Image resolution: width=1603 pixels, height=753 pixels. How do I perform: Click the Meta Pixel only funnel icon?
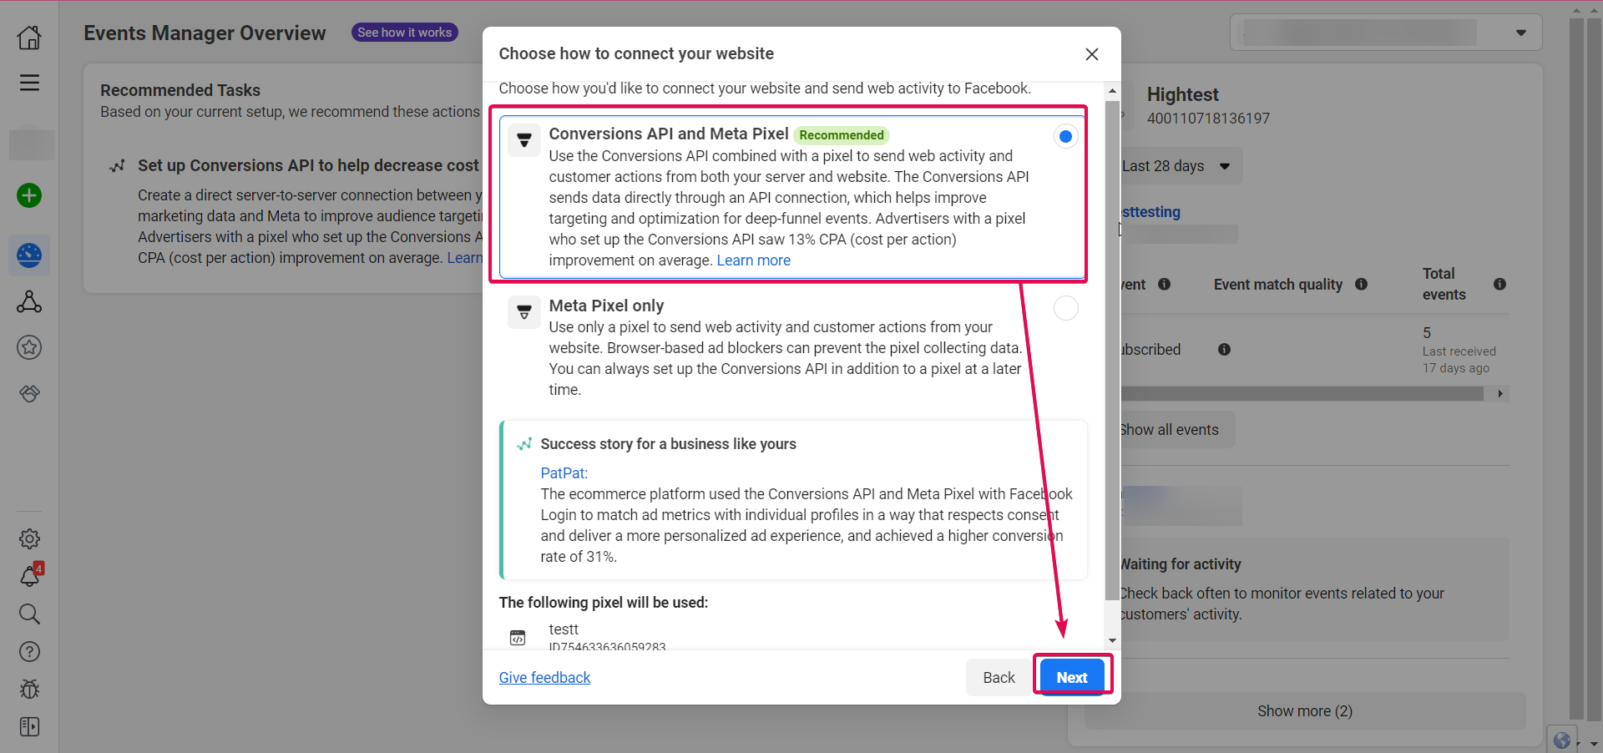[524, 312]
